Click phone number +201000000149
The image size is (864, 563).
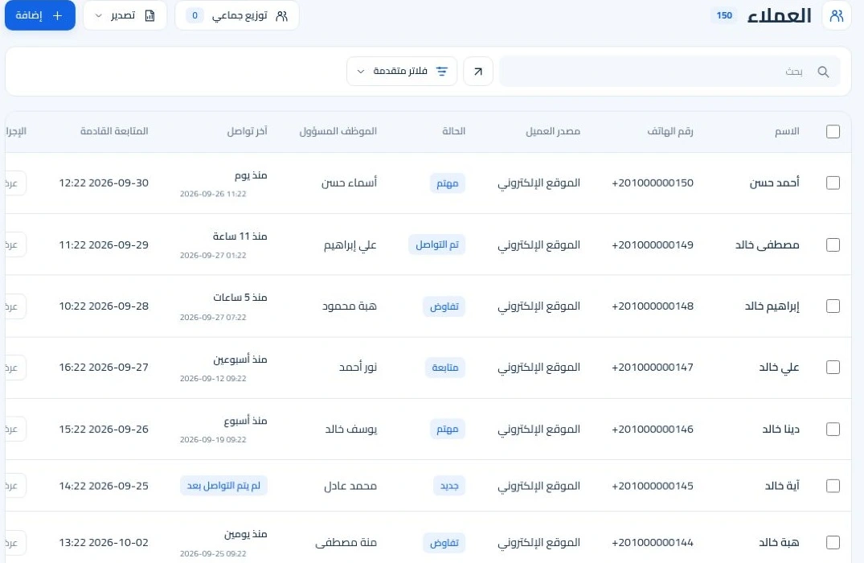coord(653,245)
